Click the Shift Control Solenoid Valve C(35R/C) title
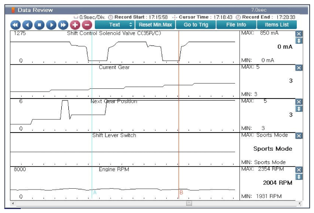The image size is (314, 213). 114,33
